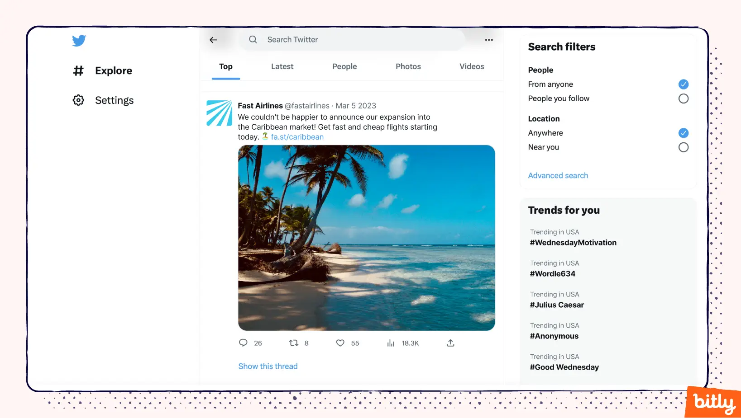Like the Fast Airlines tweet

pyautogui.click(x=340, y=343)
